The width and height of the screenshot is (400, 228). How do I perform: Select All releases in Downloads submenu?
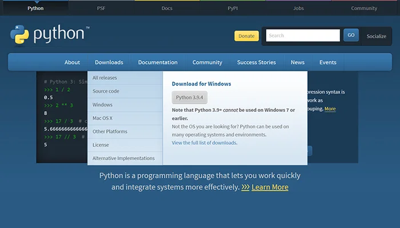(125, 78)
